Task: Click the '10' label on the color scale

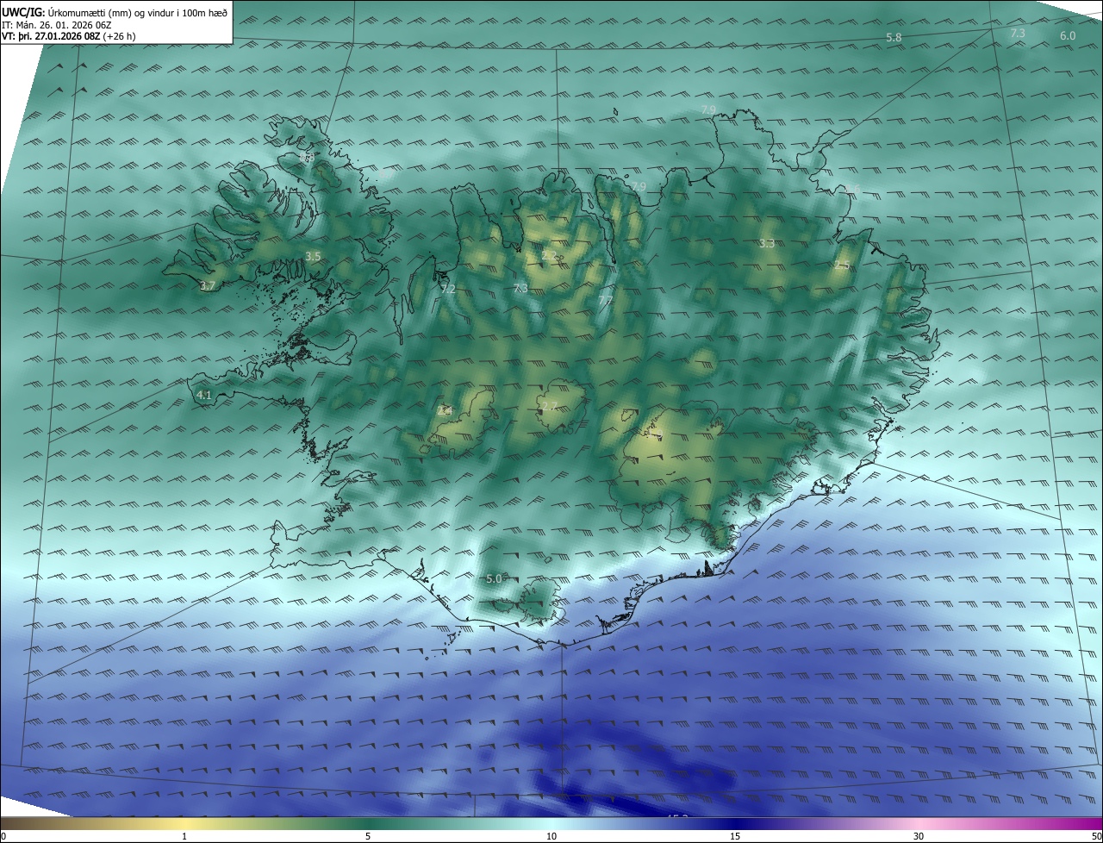Action: pos(551,836)
